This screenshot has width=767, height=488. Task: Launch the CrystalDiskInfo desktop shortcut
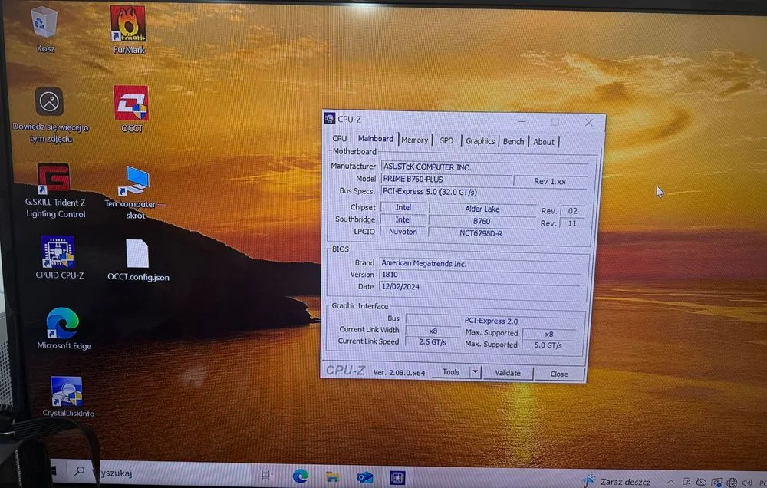click(67, 391)
